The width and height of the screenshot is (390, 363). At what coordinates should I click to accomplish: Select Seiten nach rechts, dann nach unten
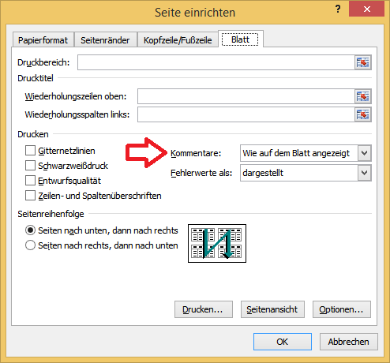30,245
